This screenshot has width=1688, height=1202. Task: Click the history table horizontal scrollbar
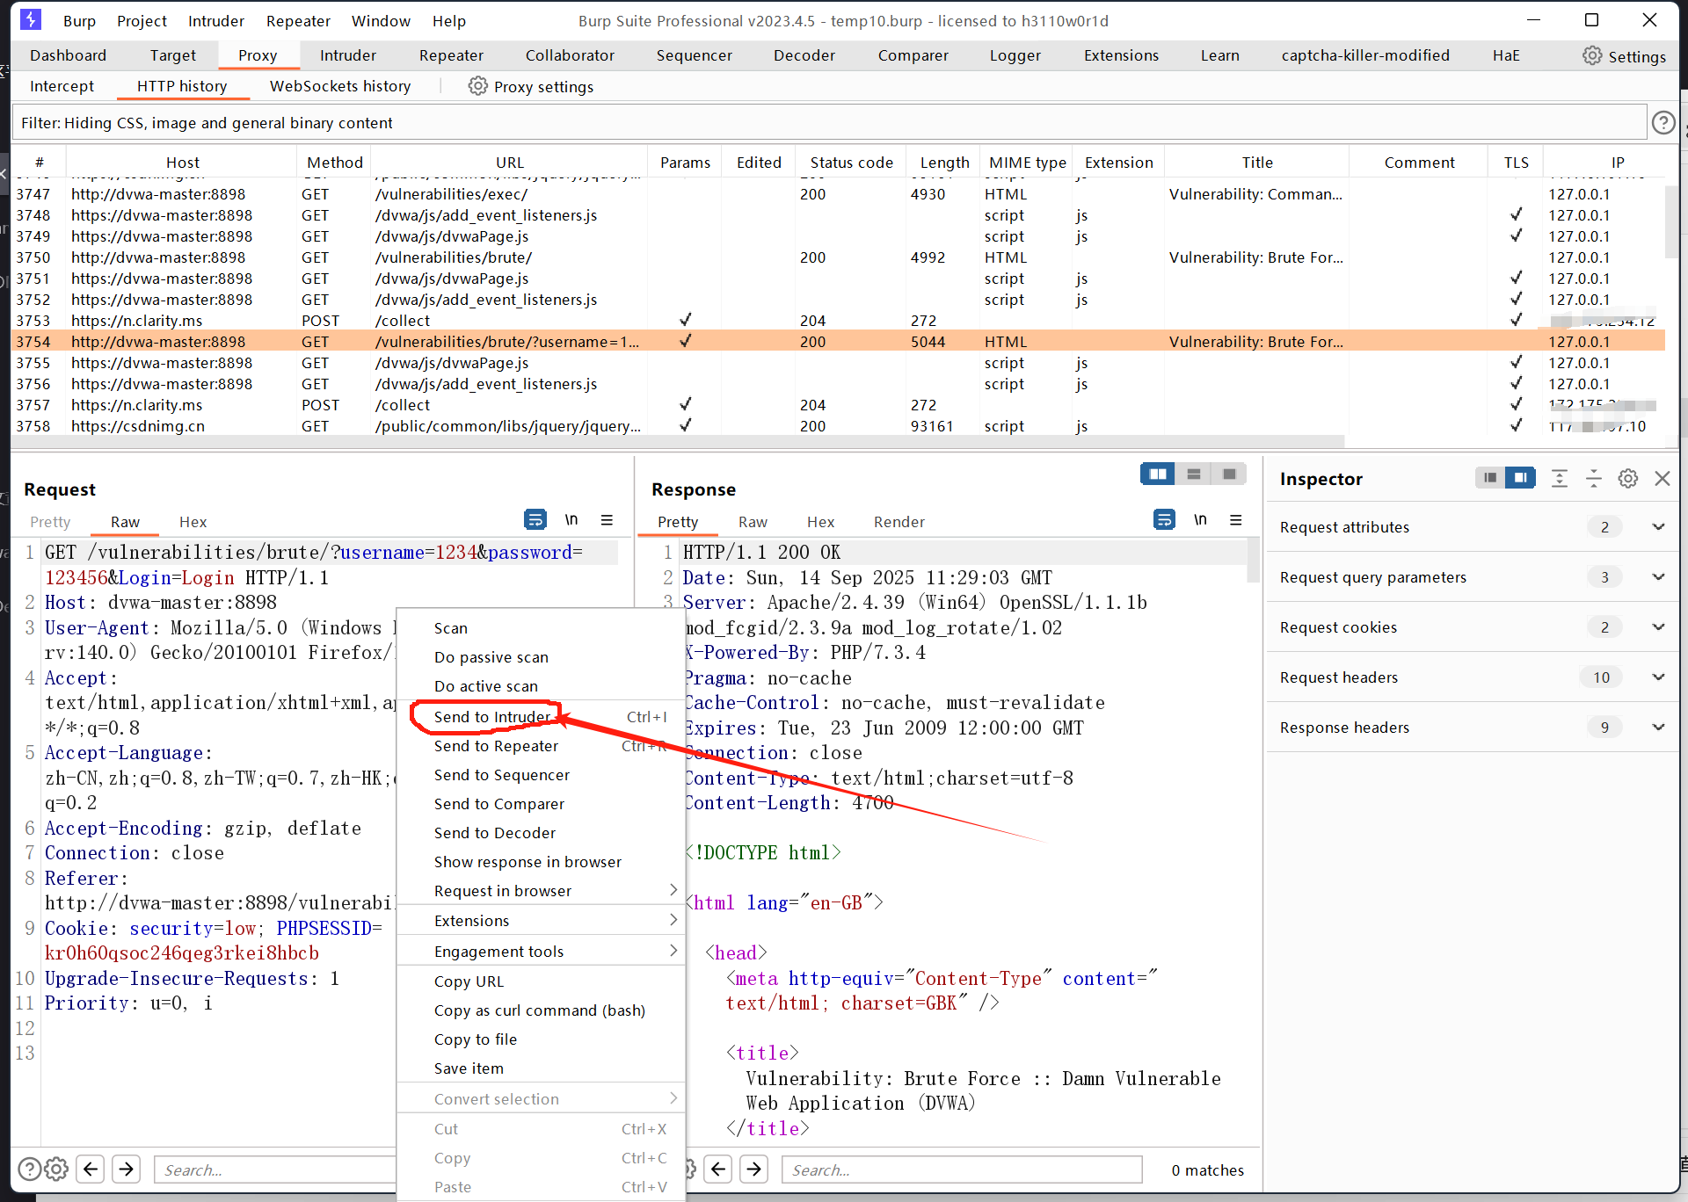tap(677, 441)
